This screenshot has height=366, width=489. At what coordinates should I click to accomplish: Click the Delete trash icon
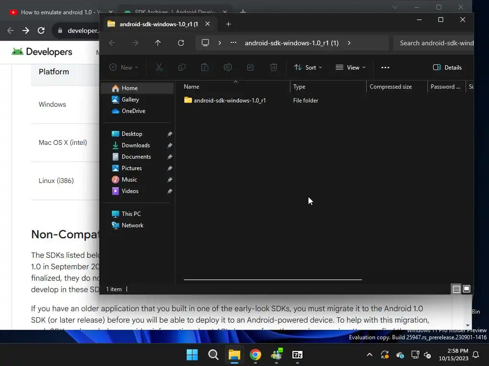pos(274,67)
